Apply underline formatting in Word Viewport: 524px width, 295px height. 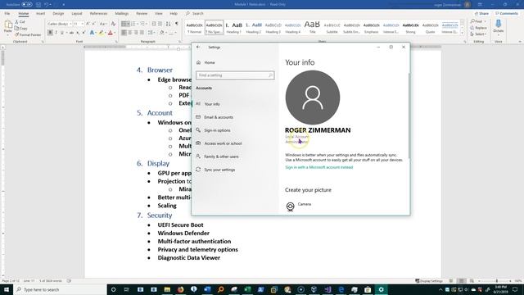pyautogui.click(x=62, y=33)
